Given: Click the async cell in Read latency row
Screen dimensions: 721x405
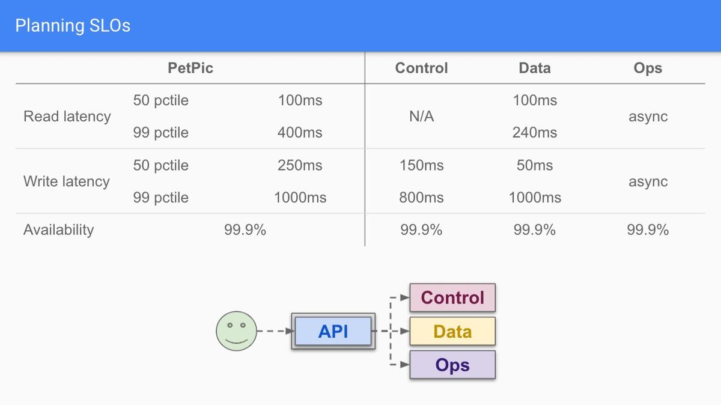Looking at the screenshot, I should 648,117.
